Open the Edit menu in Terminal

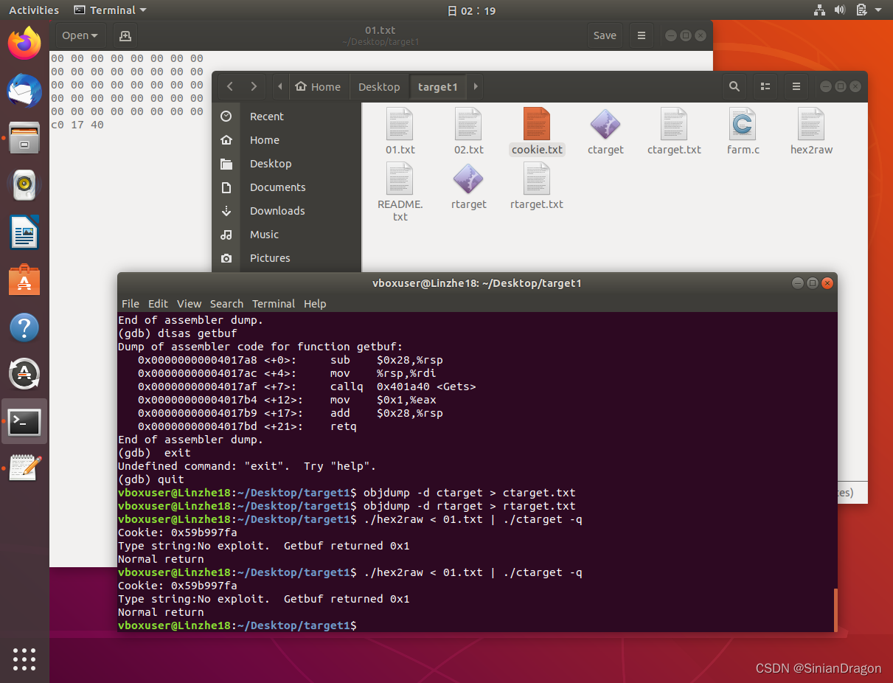tap(158, 304)
